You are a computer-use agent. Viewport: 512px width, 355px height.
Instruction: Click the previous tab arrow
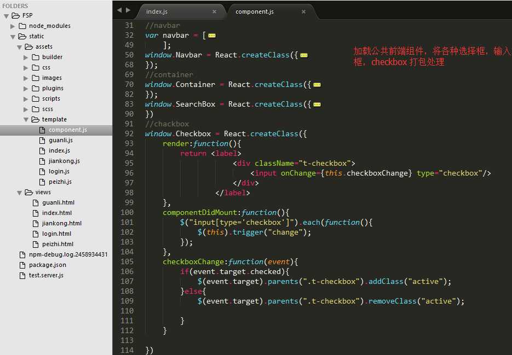coord(119,10)
